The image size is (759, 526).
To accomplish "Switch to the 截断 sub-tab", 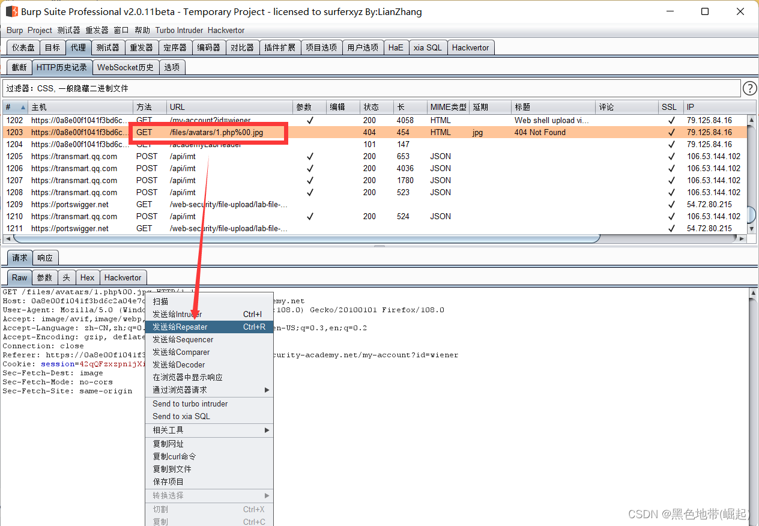I will coord(19,67).
